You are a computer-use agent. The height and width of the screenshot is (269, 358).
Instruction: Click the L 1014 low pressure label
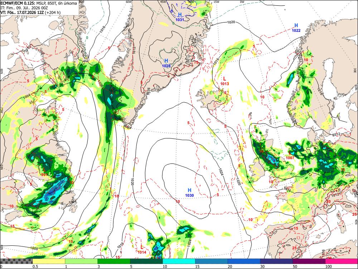point(142,250)
